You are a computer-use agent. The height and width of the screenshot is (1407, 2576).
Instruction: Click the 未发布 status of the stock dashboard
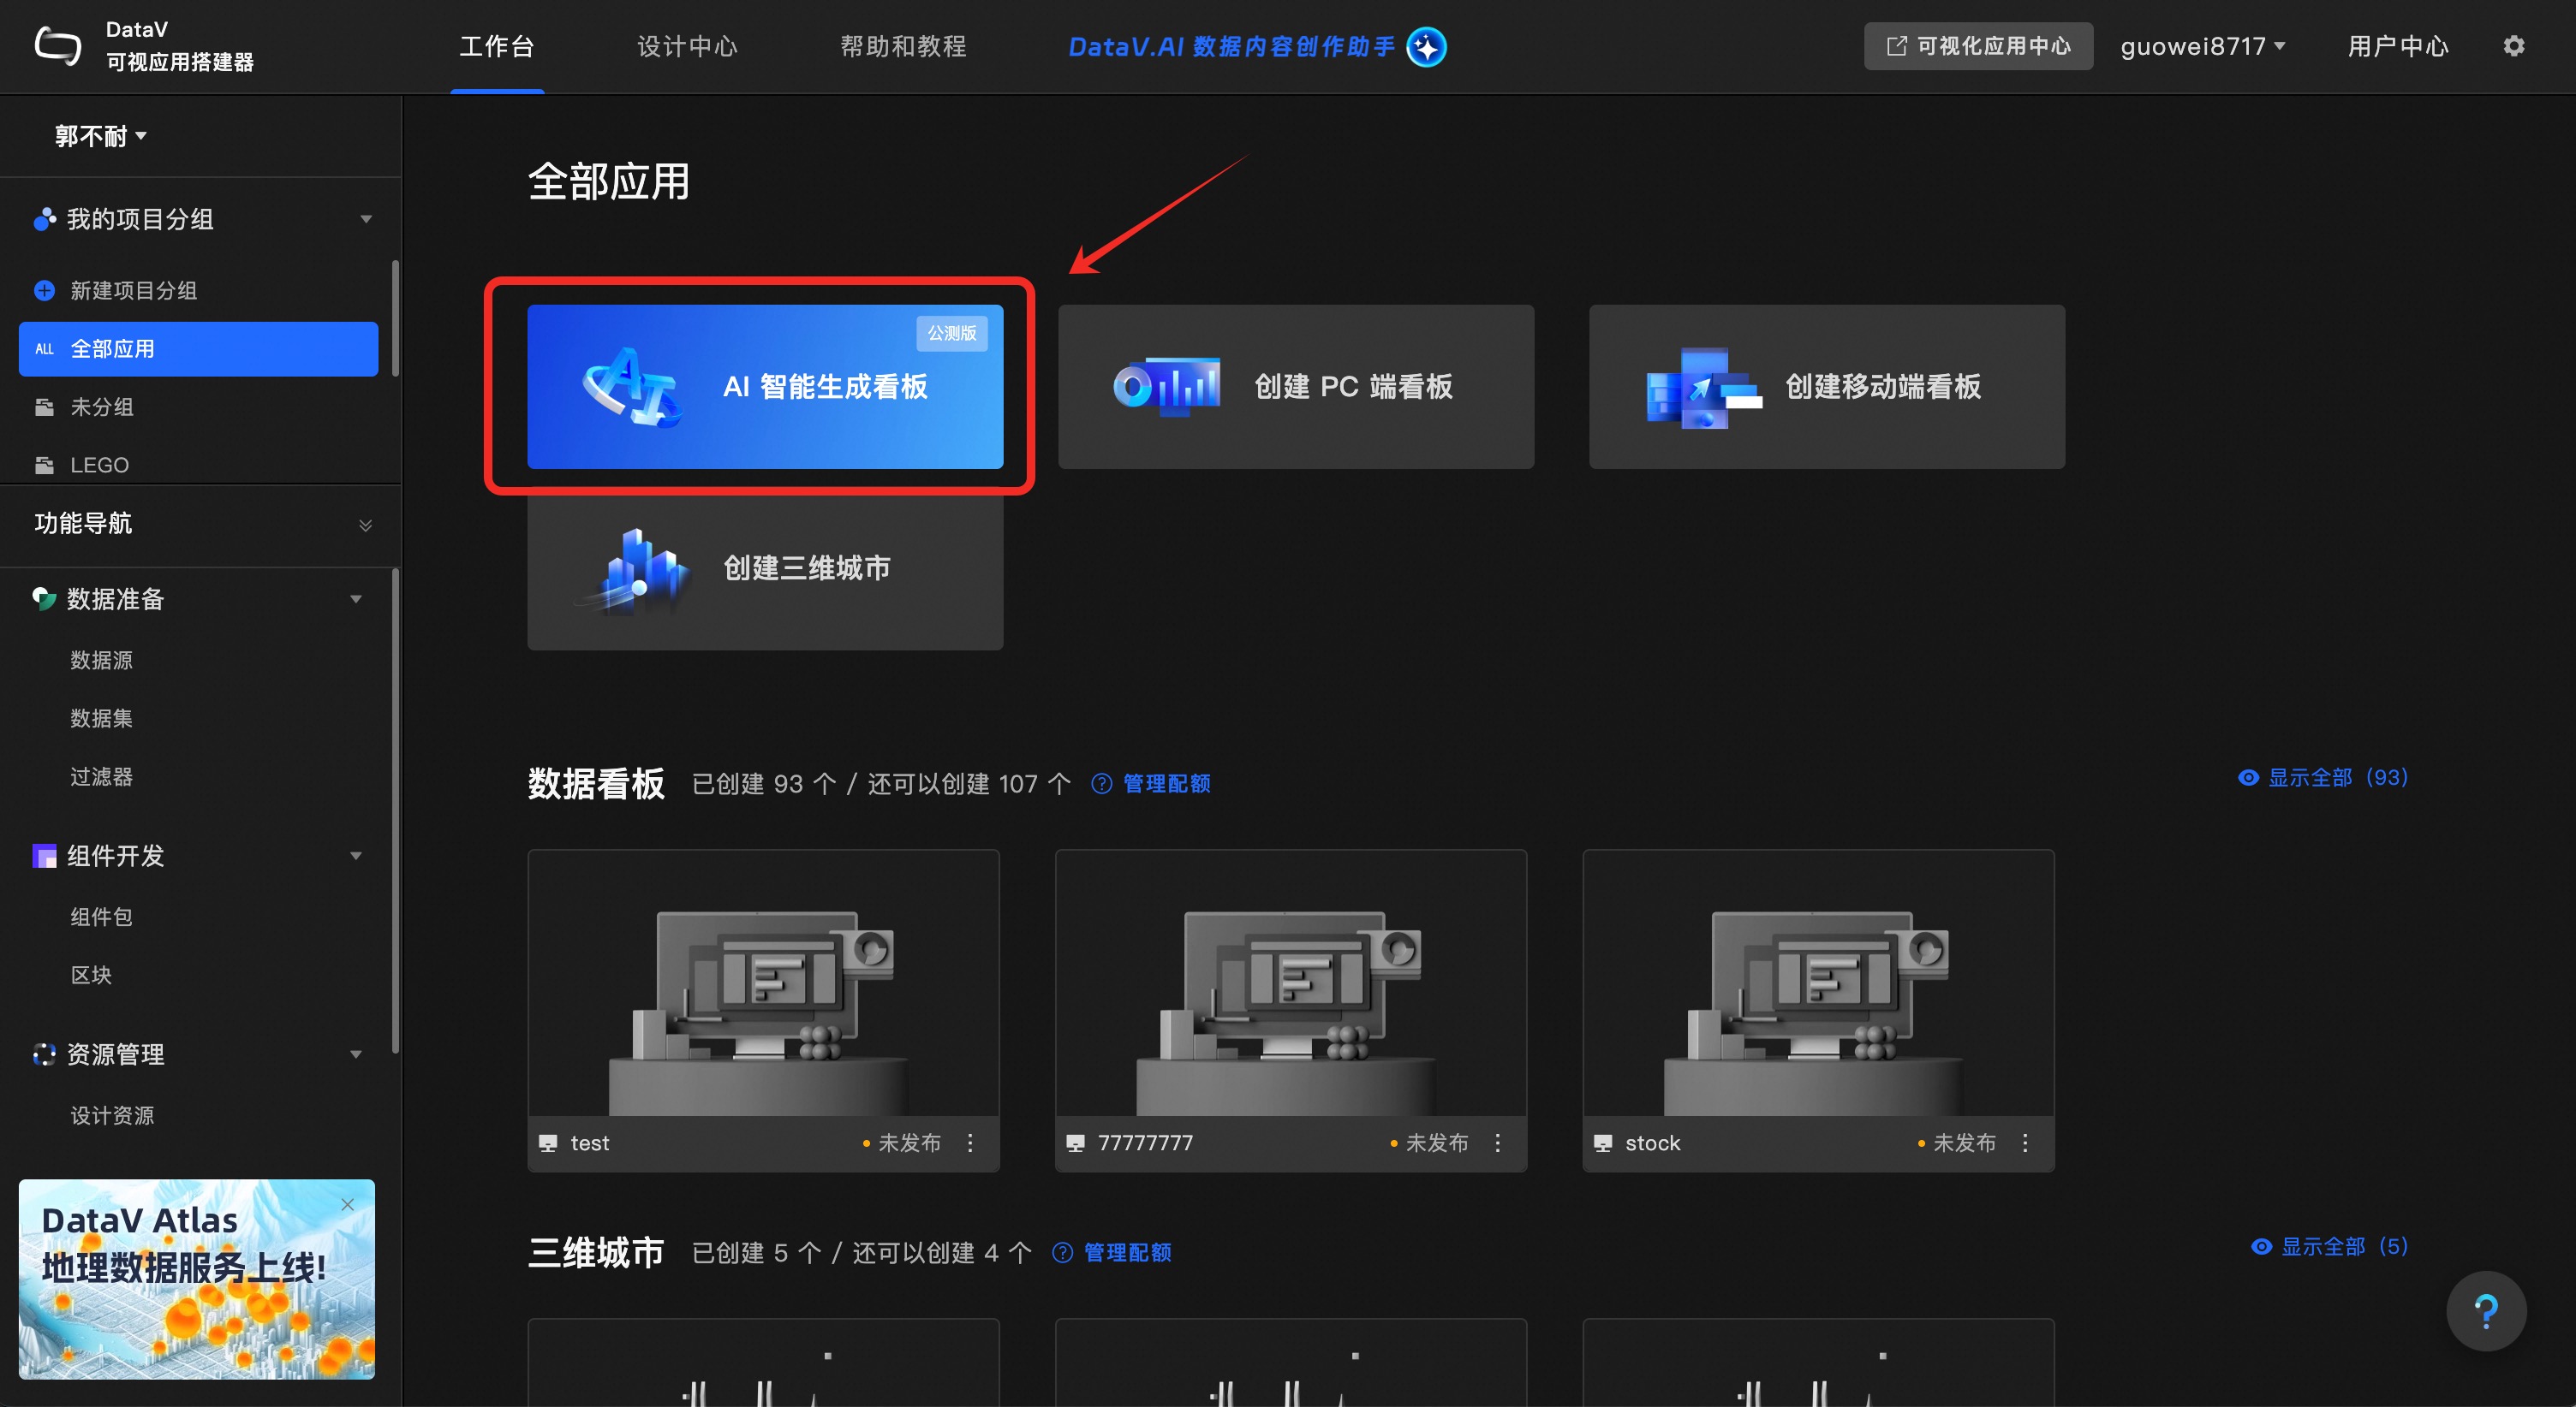(1957, 1143)
